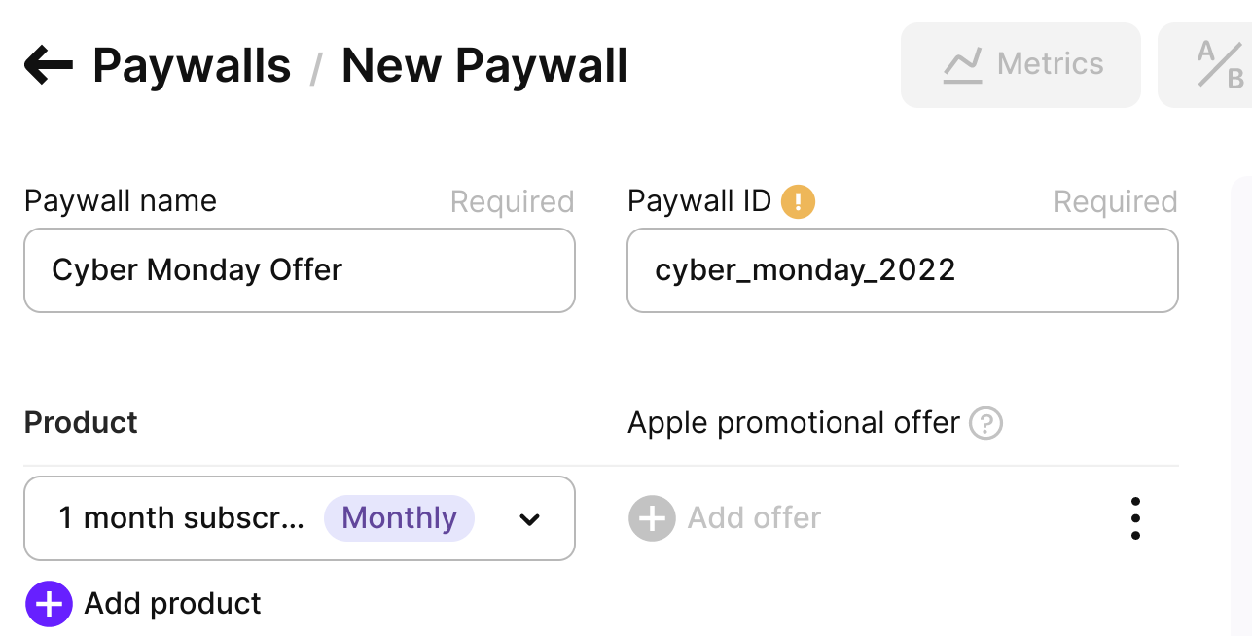Click the Add product text link
The image size is (1252, 636).
[x=173, y=604]
